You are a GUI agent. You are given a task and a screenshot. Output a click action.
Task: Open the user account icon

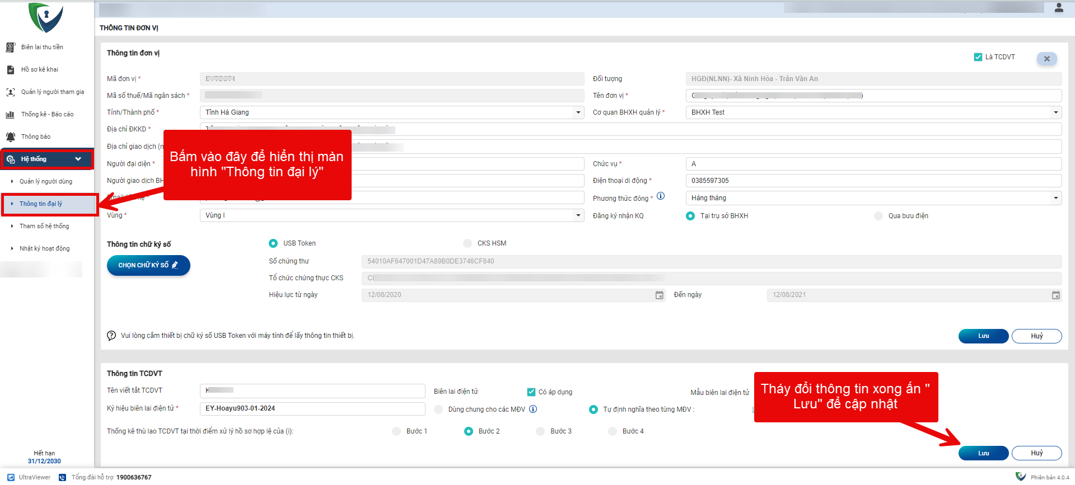click(1058, 8)
